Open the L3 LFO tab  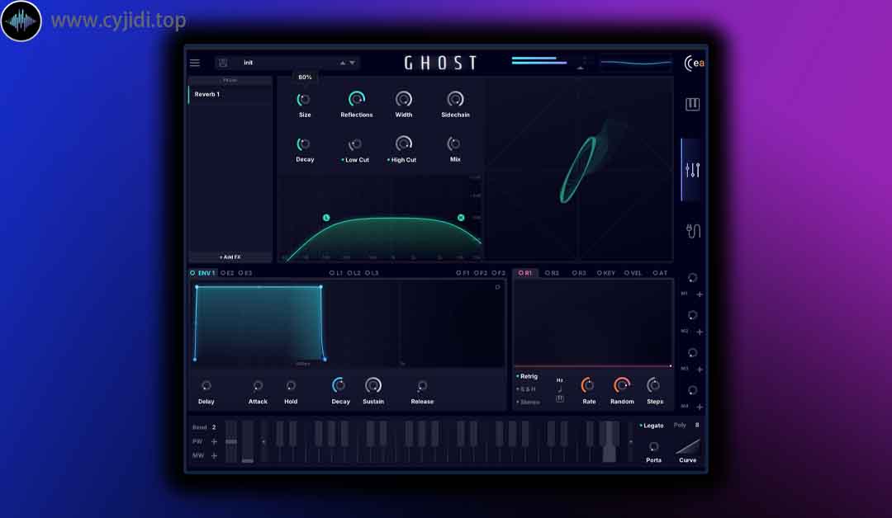372,273
